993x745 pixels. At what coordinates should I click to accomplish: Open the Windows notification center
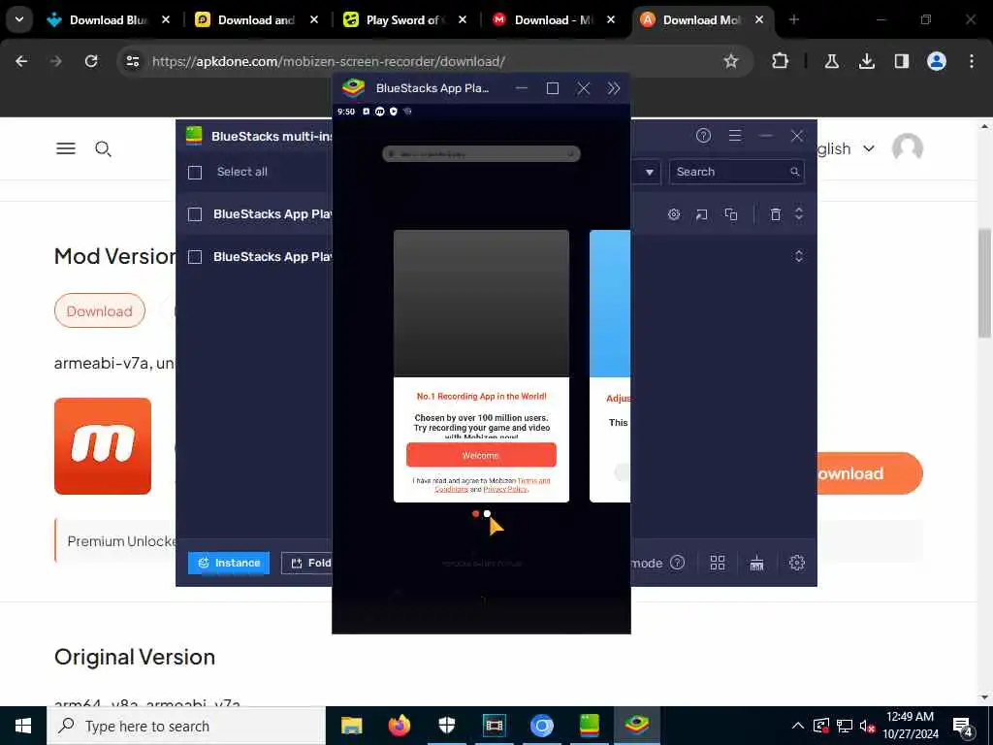(x=963, y=726)
